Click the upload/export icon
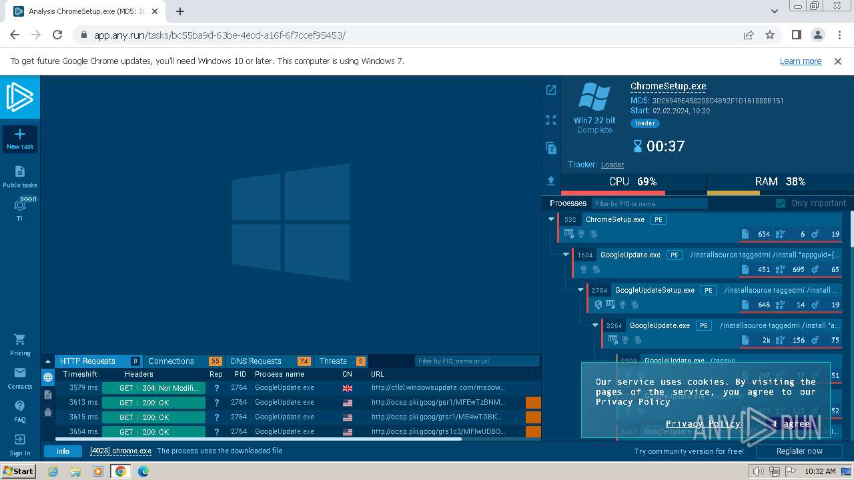The height and width of the screenshot is (480, 854). [551, 181]
